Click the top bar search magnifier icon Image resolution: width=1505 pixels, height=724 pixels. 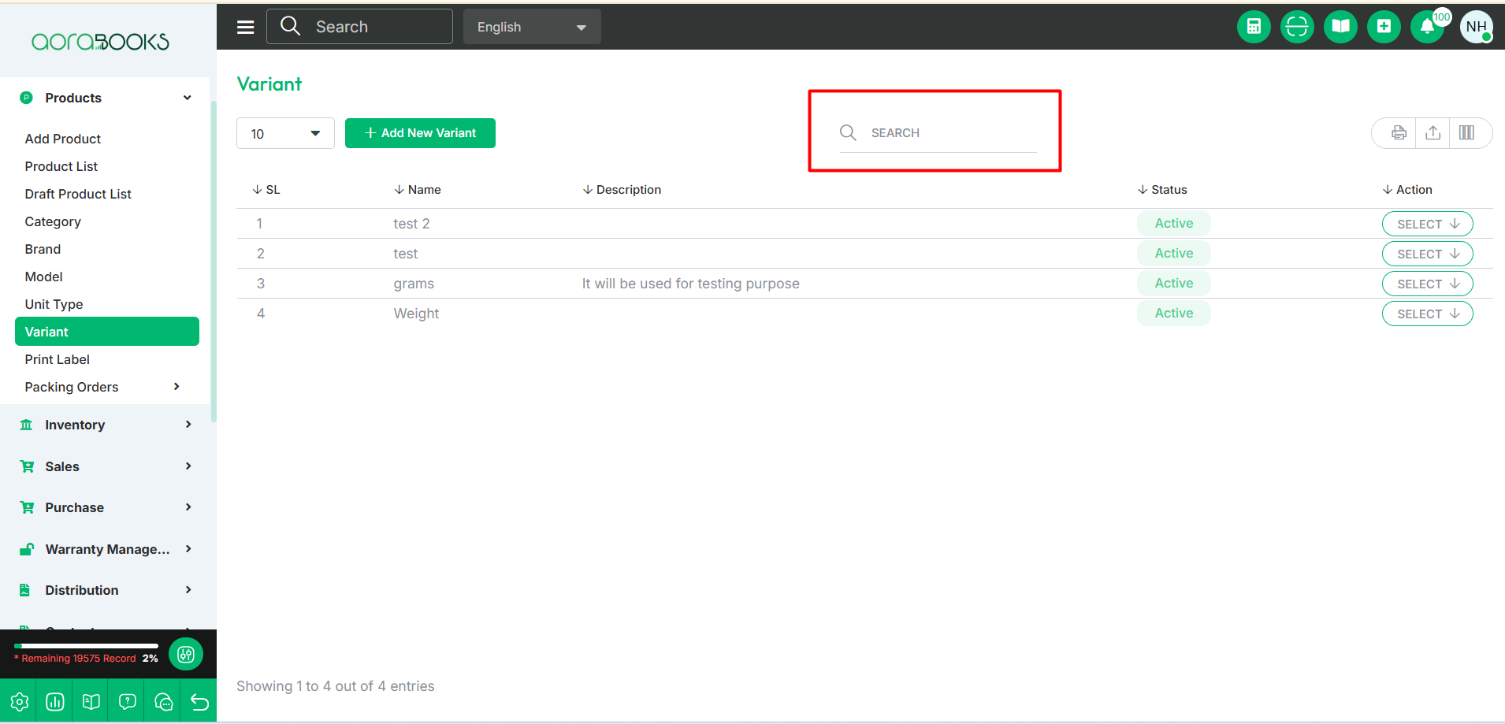(290, 26)
